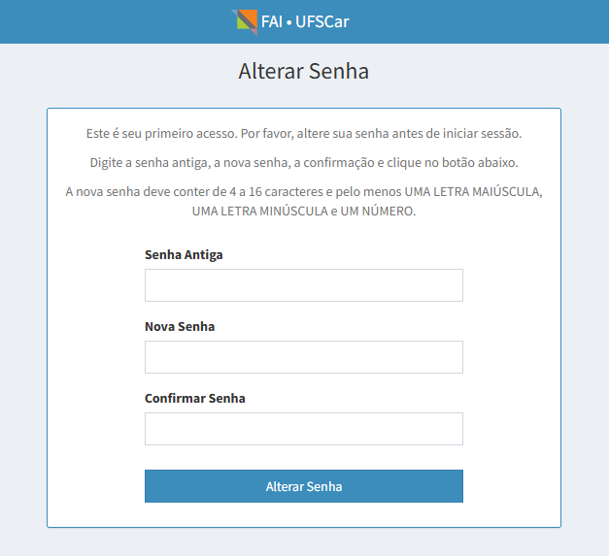609x556 pixels.
Task: Focus the Senha Antiga input field
Action: point(304,285)
